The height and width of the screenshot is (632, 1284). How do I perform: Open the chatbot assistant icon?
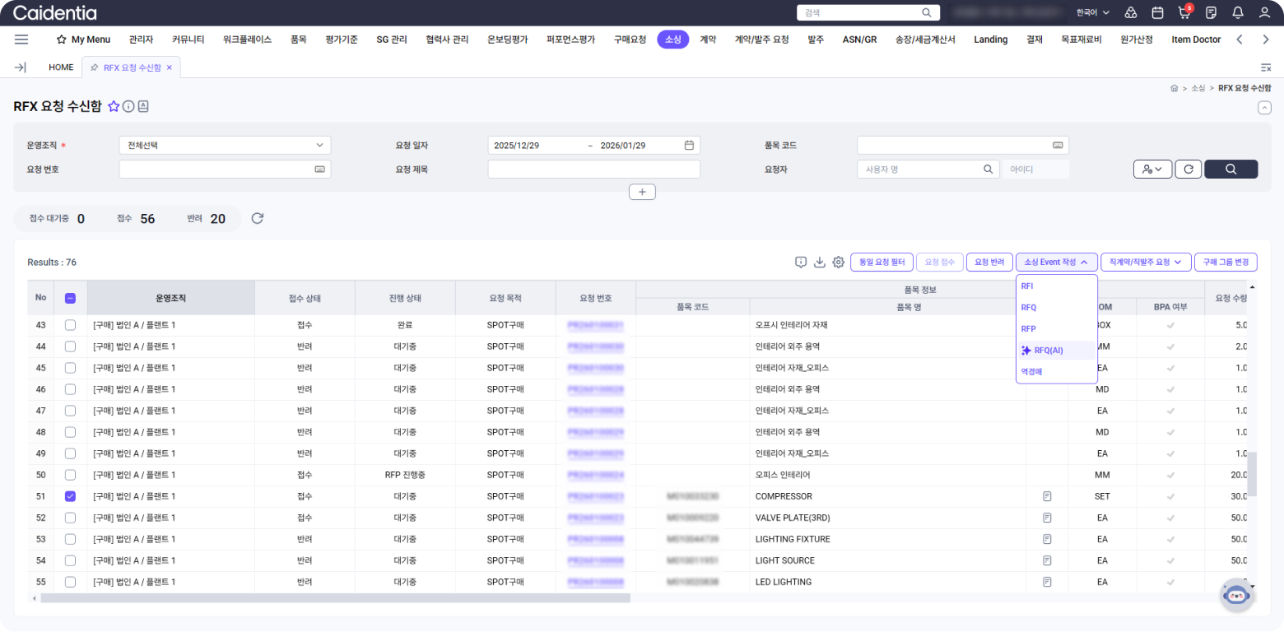click(x=1236, y=596)
